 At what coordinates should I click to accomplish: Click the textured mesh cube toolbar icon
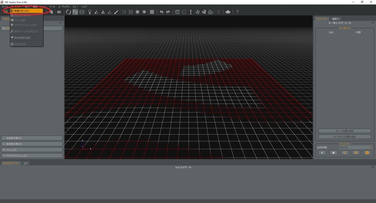[144, 12]
